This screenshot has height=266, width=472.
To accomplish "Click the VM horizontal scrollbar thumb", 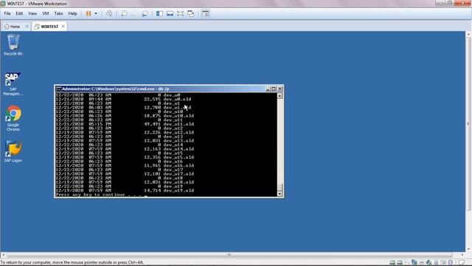I will point(229,255).
